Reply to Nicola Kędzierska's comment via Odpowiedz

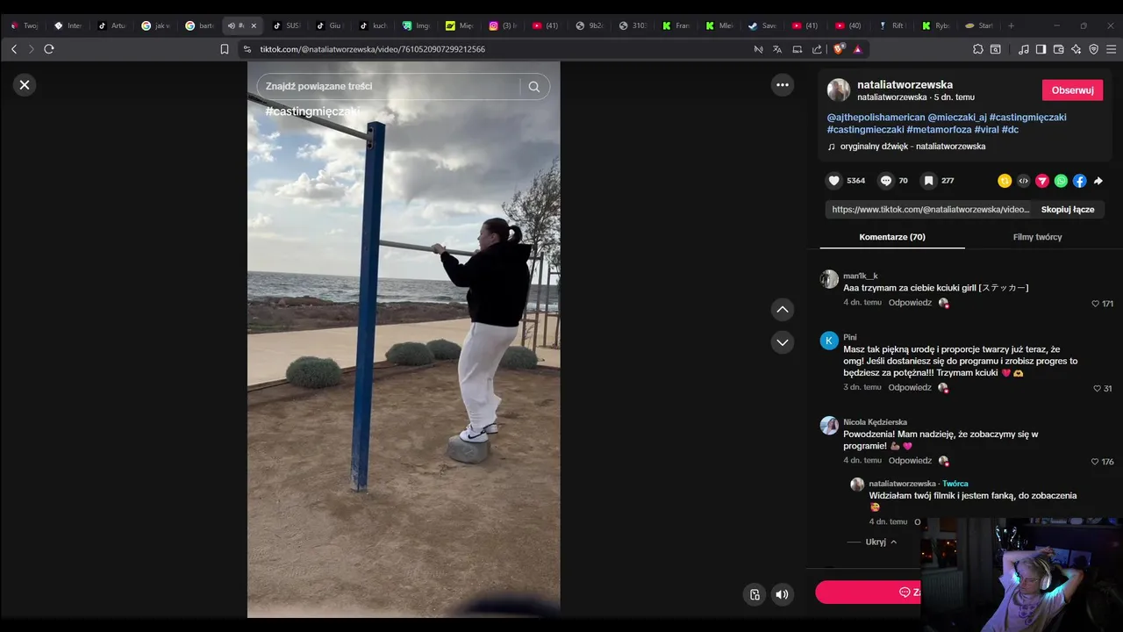point(910,461)
